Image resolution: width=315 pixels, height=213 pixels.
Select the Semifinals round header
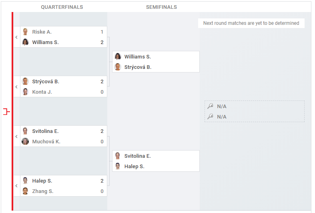point(161,7)
